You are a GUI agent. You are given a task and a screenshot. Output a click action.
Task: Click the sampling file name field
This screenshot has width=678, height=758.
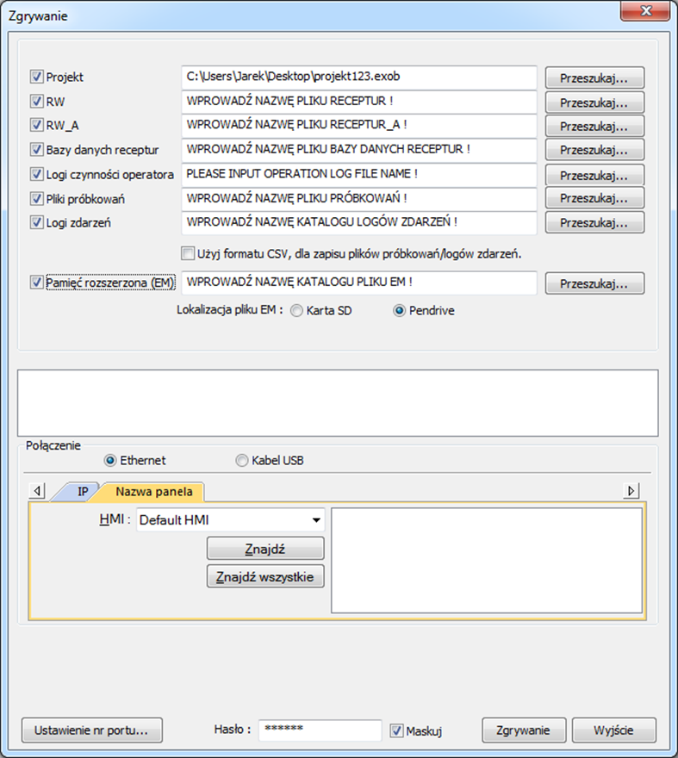[x=359, y=199]
